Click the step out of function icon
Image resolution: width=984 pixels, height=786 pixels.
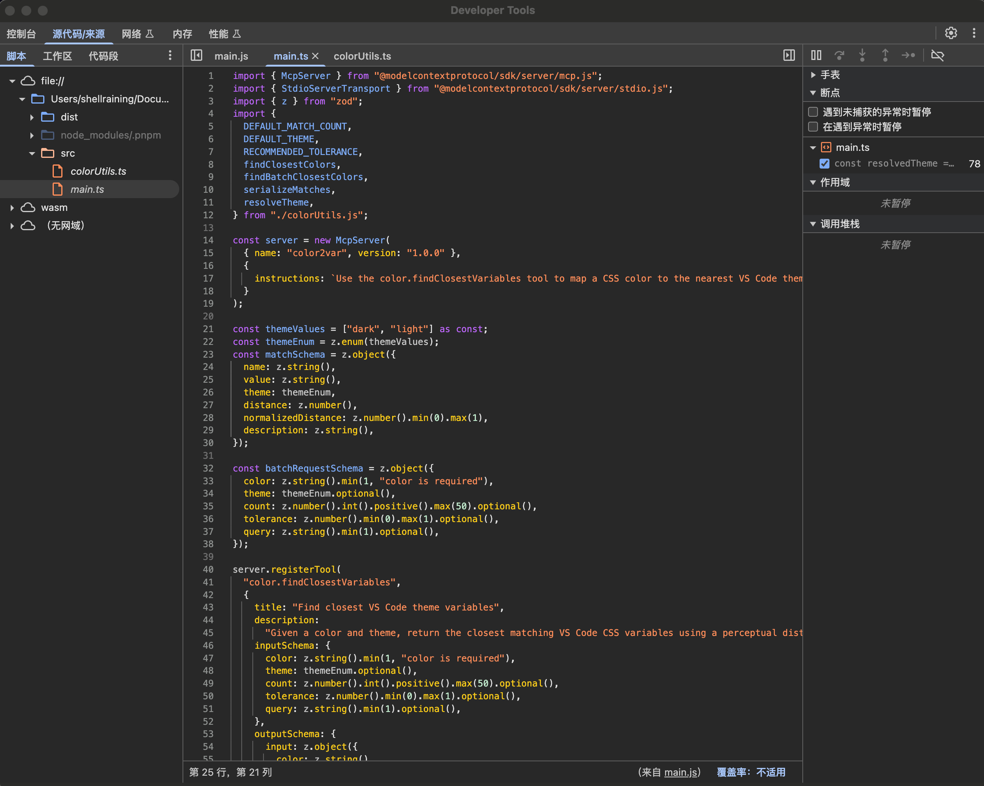coord(885,55)
